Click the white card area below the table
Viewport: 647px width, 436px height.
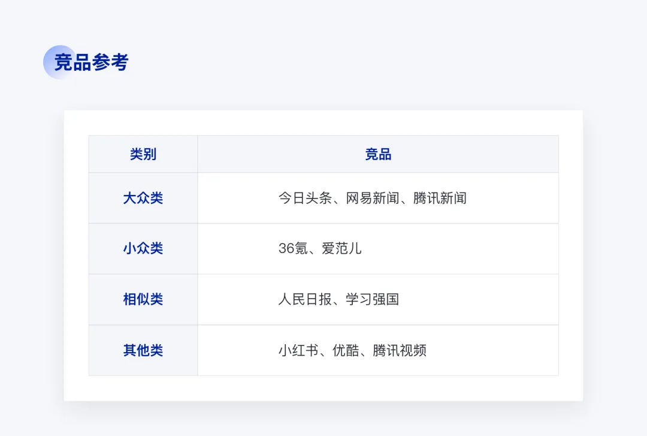tap(323, 389)
